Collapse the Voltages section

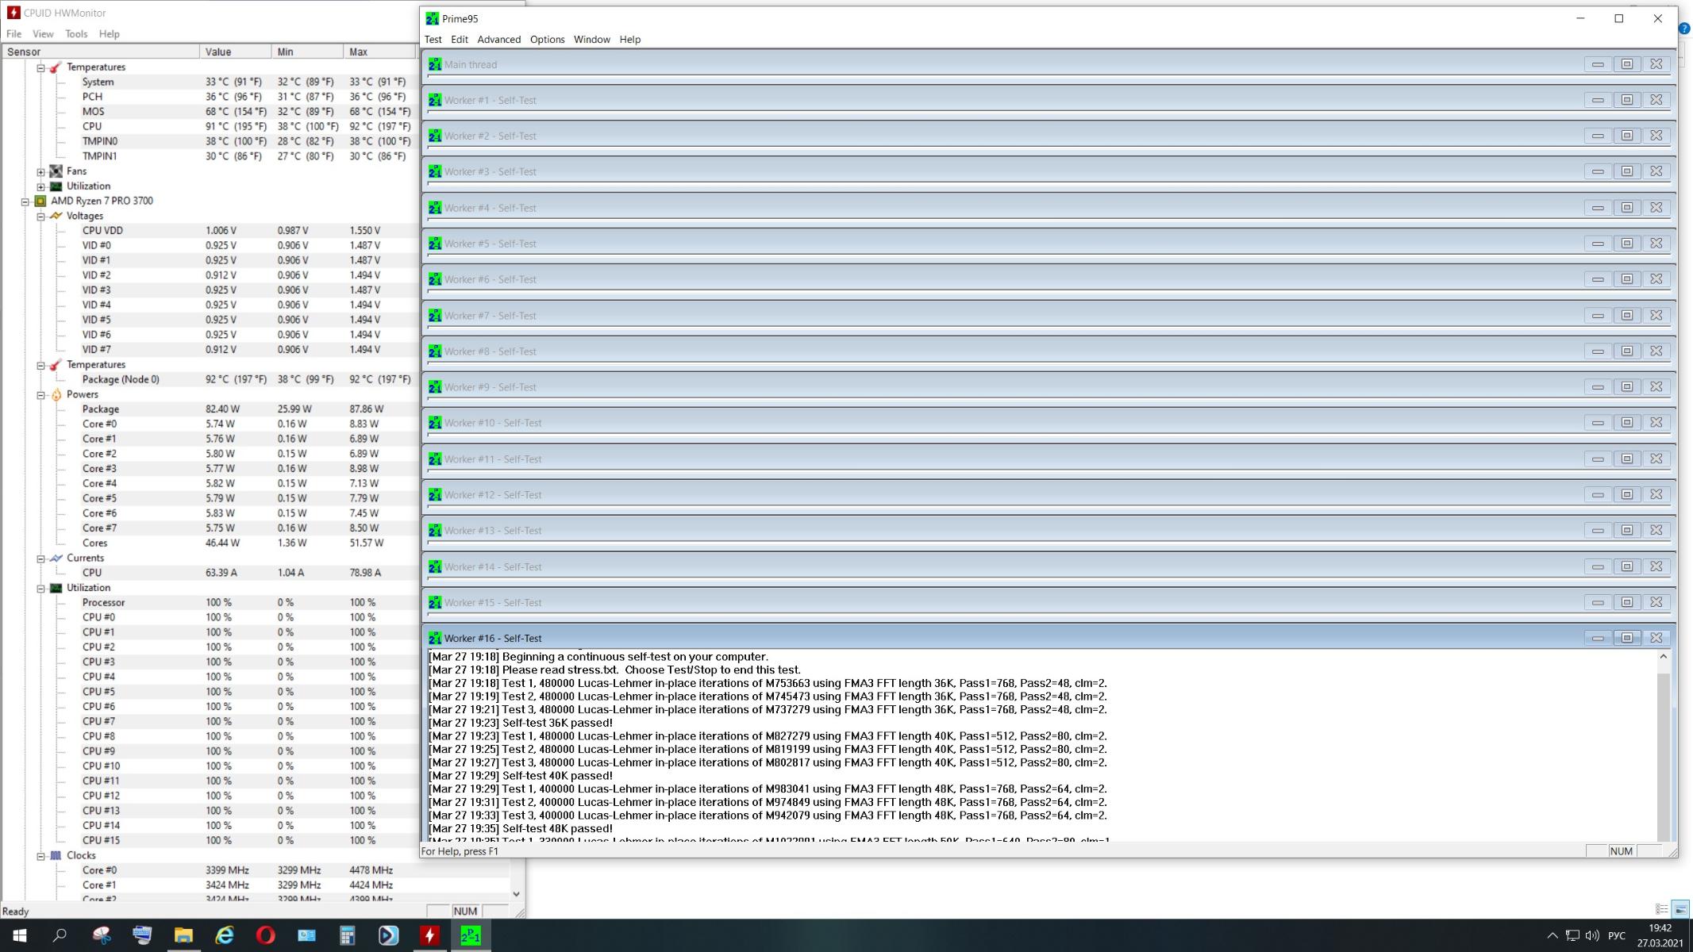(x=41, y=217)
